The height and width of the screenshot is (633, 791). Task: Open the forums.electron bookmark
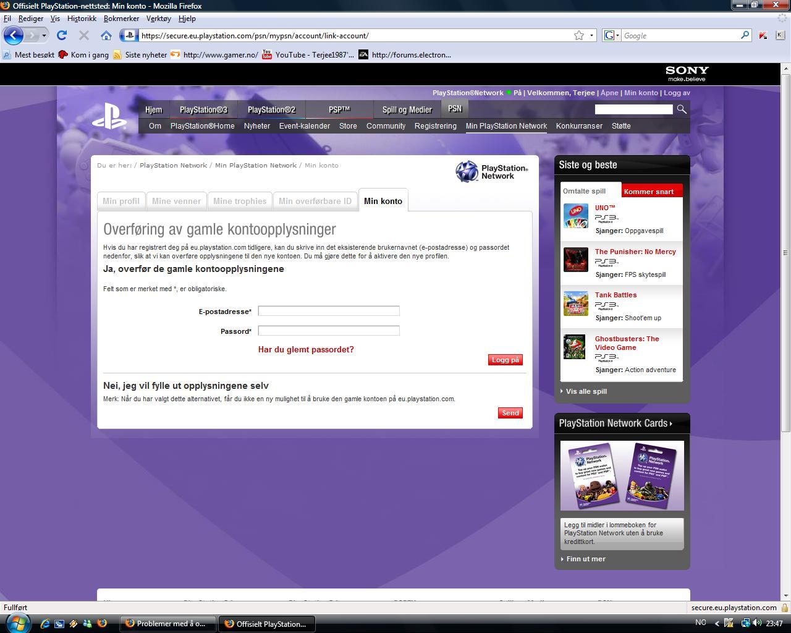[405, 55]
